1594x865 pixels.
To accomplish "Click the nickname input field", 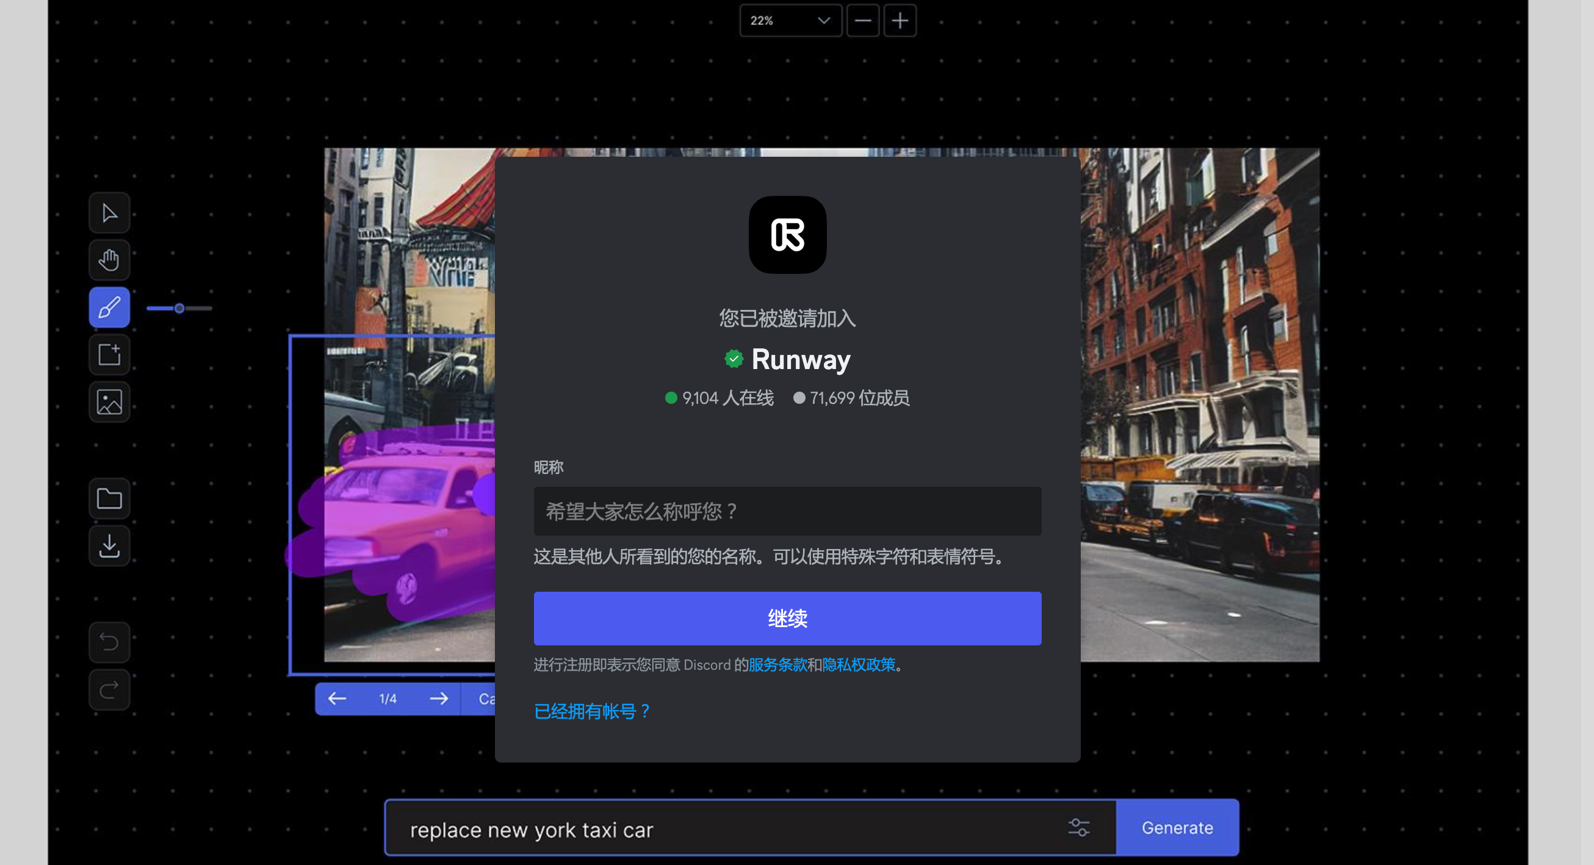I will pyautogui.click(x=787, y=511).
